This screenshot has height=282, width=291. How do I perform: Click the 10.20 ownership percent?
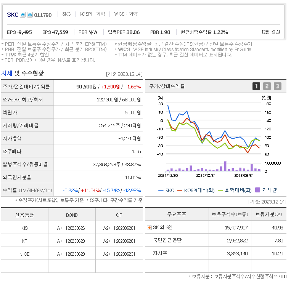click(277, 254)
